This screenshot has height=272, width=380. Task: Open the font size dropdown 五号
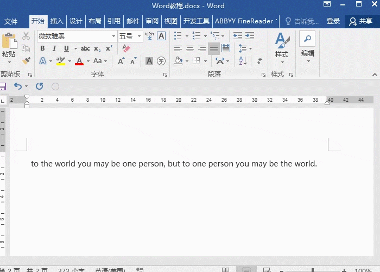[x=140, y=36]
